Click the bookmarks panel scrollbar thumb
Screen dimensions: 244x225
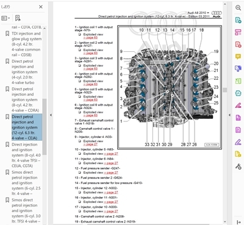pyautogui.click(x=45, y=127)
